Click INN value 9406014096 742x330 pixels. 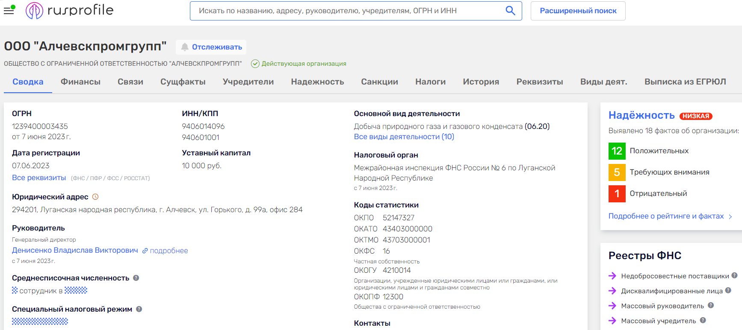[x=203, y=126]
